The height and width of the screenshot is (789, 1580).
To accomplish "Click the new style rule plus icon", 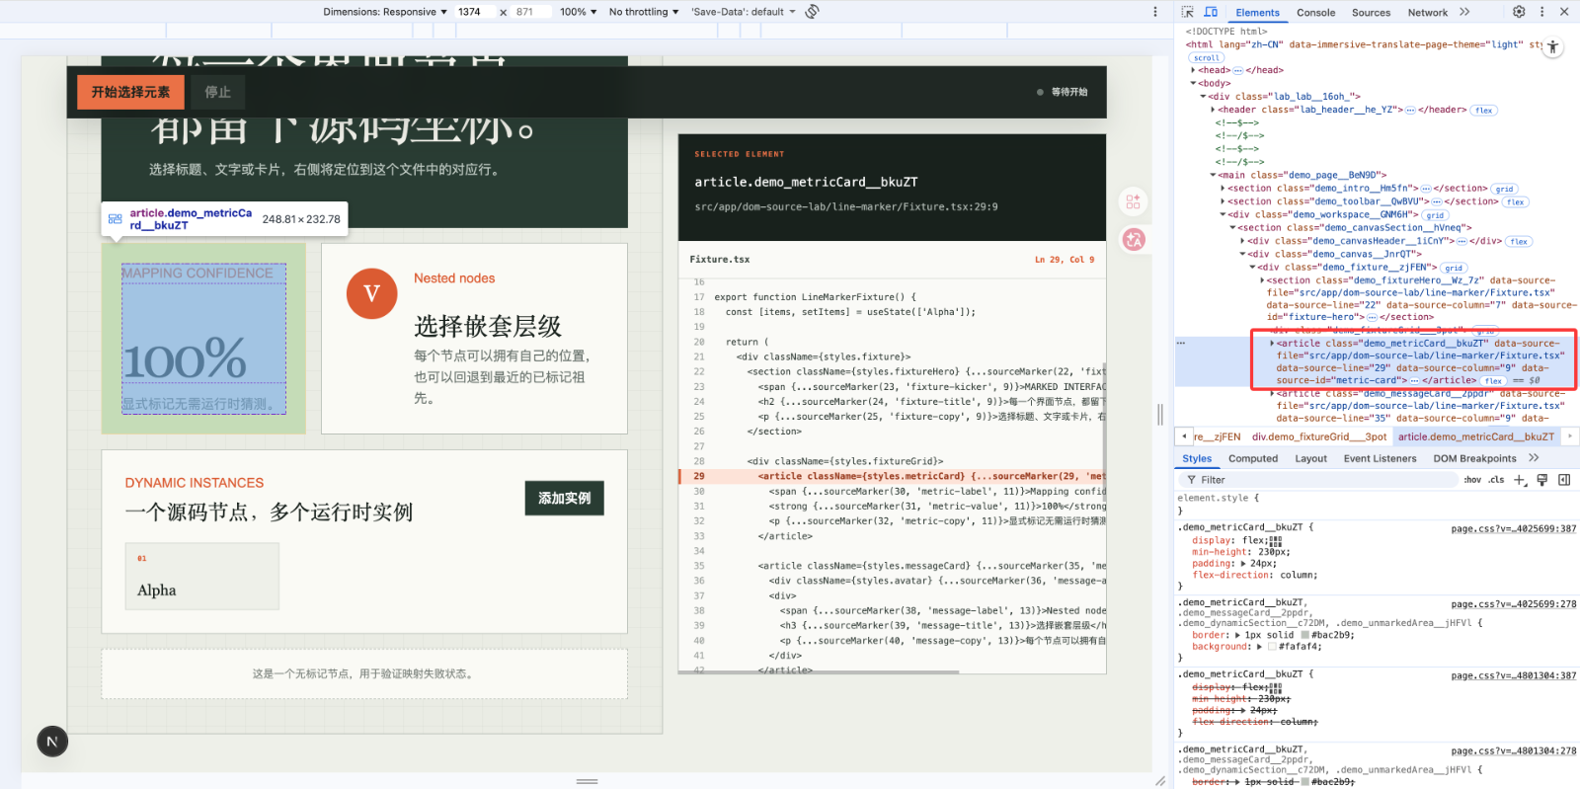I will coord(1520,480).
